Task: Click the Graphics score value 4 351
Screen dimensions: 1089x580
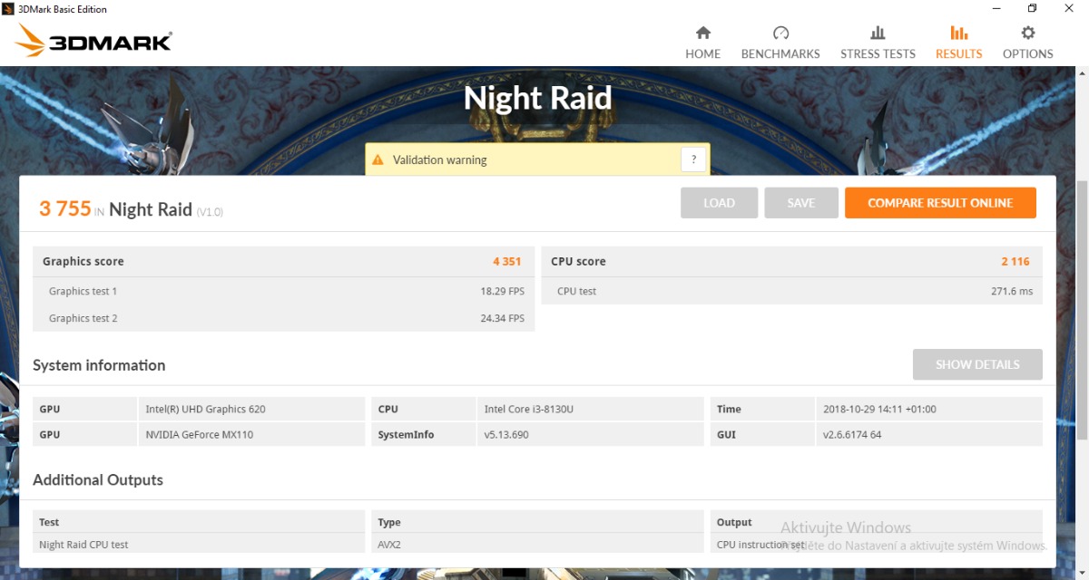Action: point(506,261)
